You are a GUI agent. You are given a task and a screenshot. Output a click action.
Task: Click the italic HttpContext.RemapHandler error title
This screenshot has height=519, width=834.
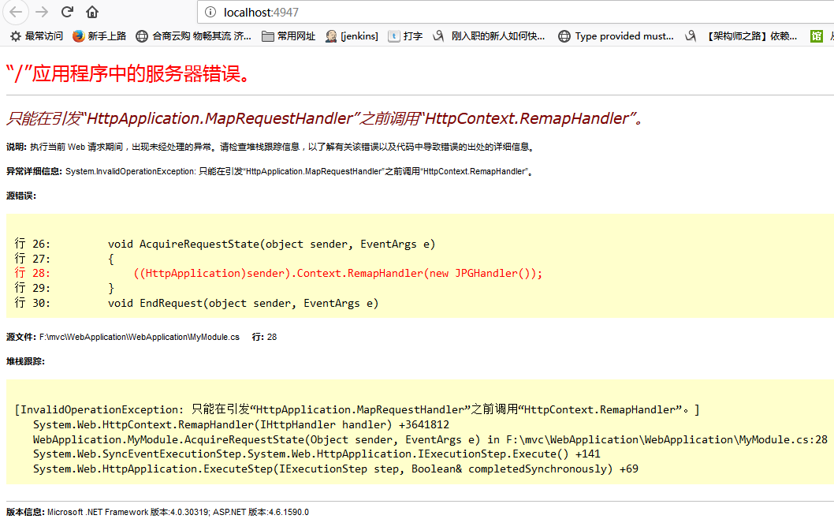click(x=325, y=118)
